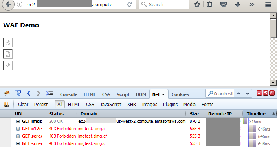The width and height of the screenshot is (277, 147).
Task: Toggle the Firebug command line icon
Action: tap(50, 93)
